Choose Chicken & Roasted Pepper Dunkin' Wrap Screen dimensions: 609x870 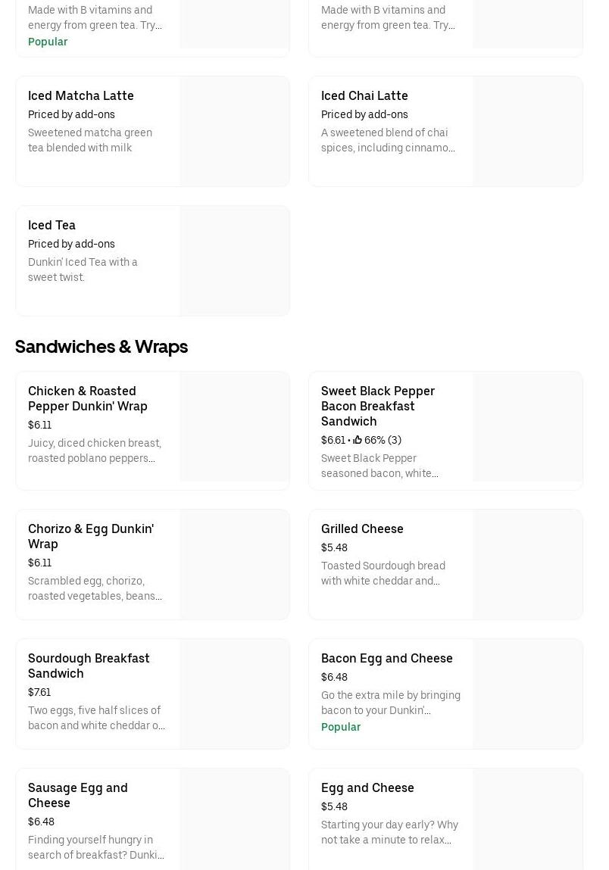88,398
